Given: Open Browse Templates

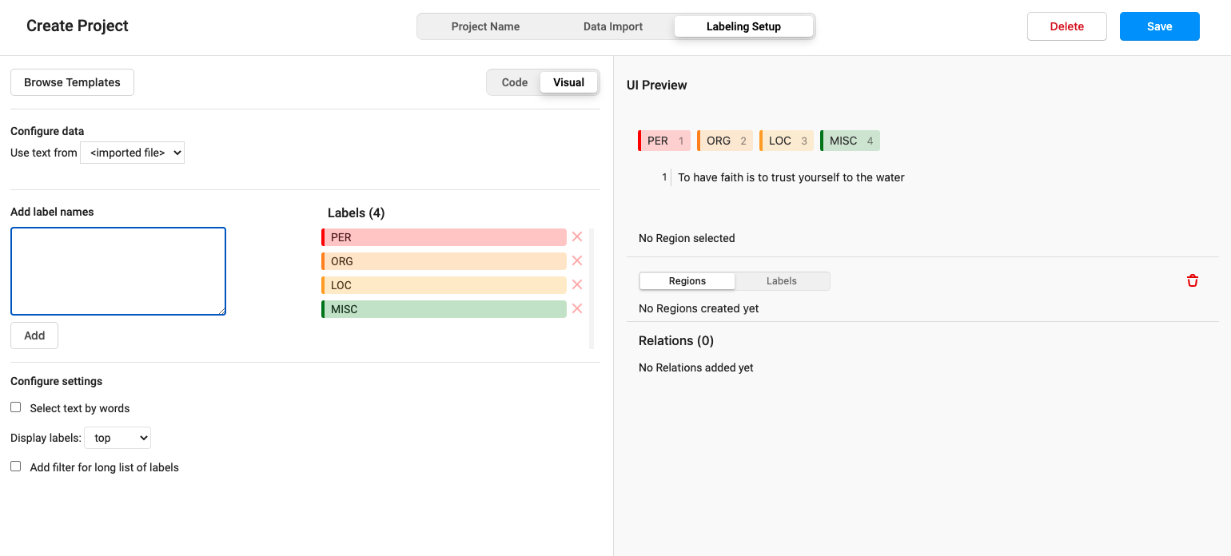Looking at the screenshot, I should (x=72, y=82).
